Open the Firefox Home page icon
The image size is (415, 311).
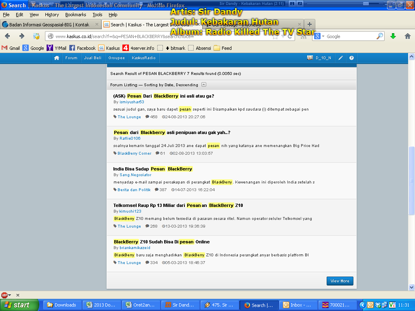point(408,36)
